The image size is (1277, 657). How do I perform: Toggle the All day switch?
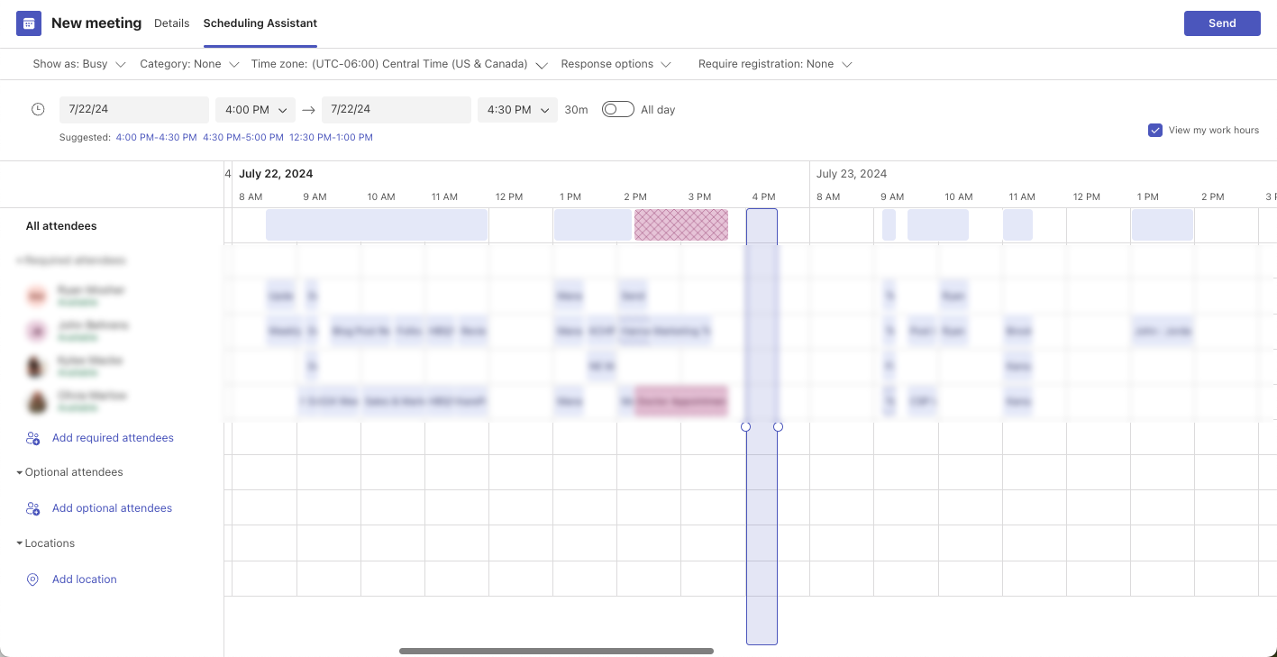[x=618, y=108]
